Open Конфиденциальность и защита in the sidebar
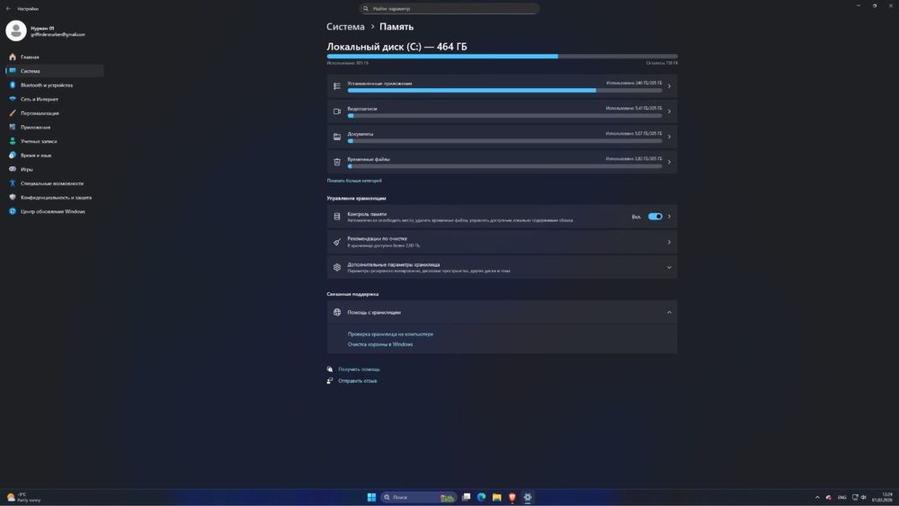This screenshot has height=506, width=899. tap(55, 197)
